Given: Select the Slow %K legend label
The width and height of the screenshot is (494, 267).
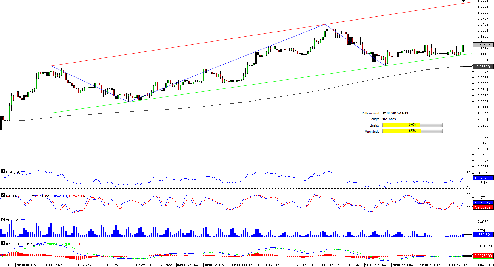Looking at the screenshot, I should click(x=60, y=196).
